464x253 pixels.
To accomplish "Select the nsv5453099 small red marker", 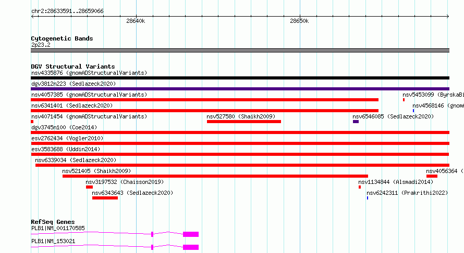I will pos(404,100).
